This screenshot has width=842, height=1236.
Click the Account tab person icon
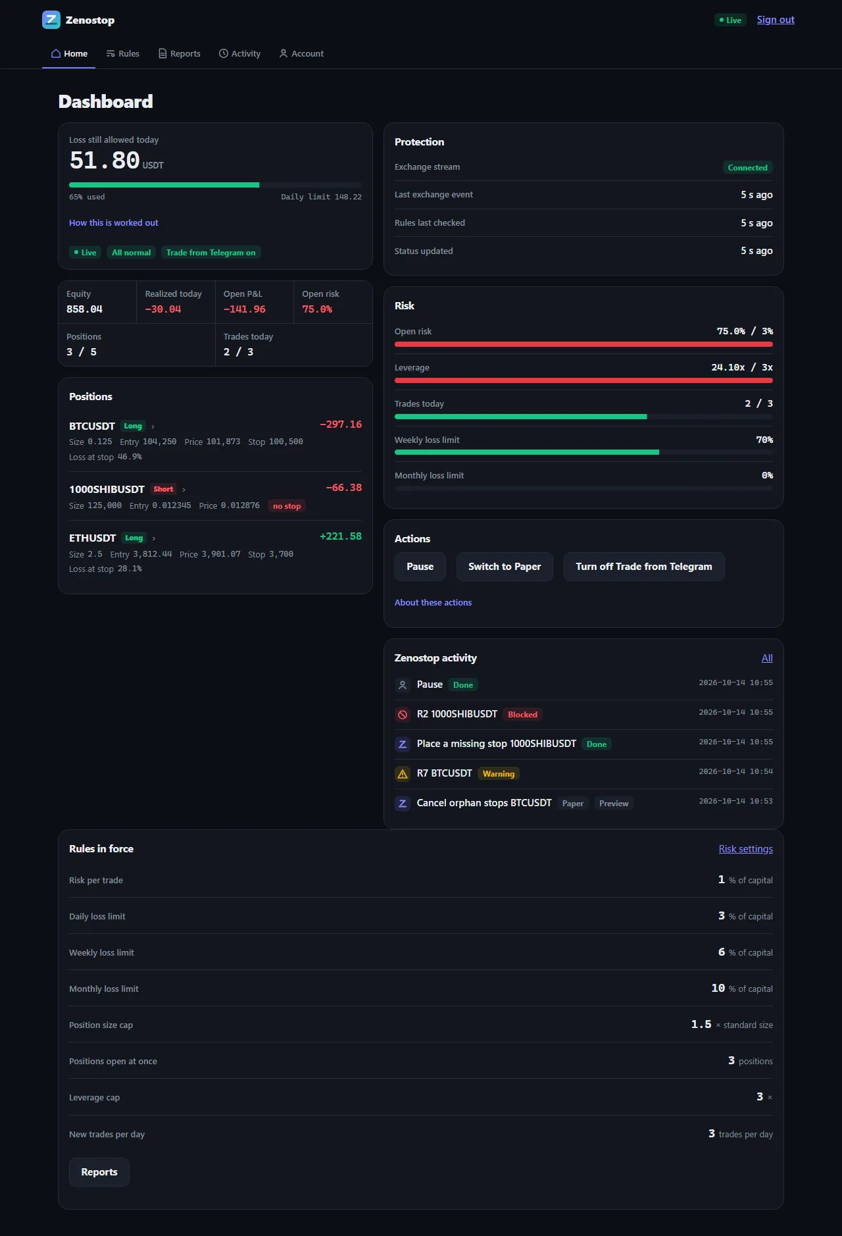(x=284, y=53)
